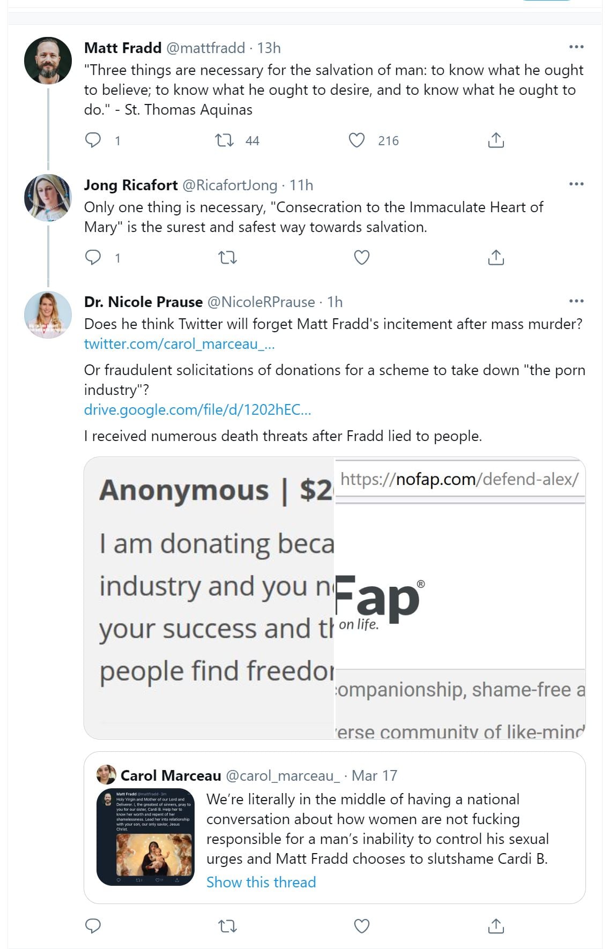Retweet Jong Ricafort's reply

tap(228, 258)
